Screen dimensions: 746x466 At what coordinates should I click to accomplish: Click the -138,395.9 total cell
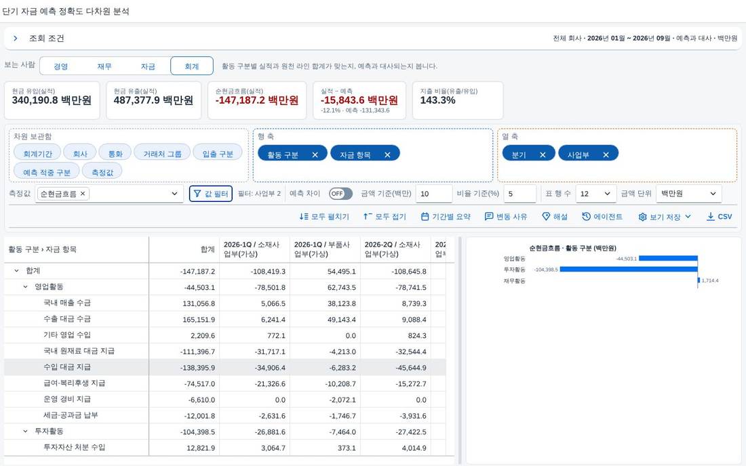pyautogui.click(x=184, y=368)
